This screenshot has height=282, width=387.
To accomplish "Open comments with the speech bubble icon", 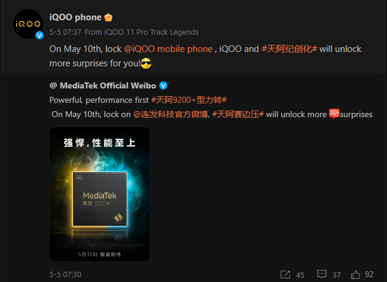I will (x=322, y=274).
